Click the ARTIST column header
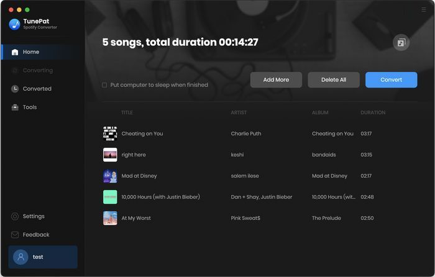The height and width of the screenshot is (277, 435). (239, 112)
